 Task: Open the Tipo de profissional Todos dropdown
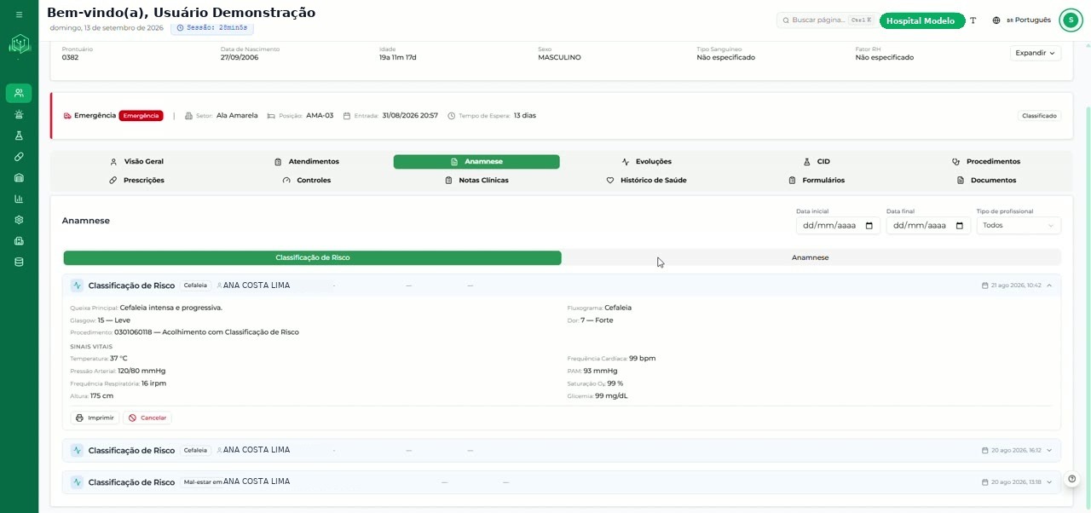pos(1019,226)
